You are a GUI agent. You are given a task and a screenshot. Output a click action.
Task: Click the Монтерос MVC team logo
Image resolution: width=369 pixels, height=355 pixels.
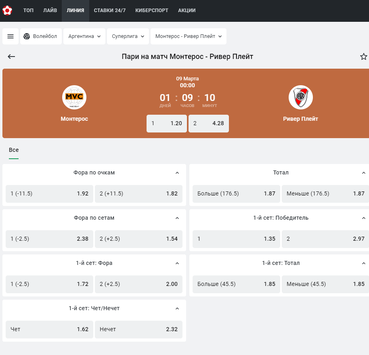click(74, 97)
